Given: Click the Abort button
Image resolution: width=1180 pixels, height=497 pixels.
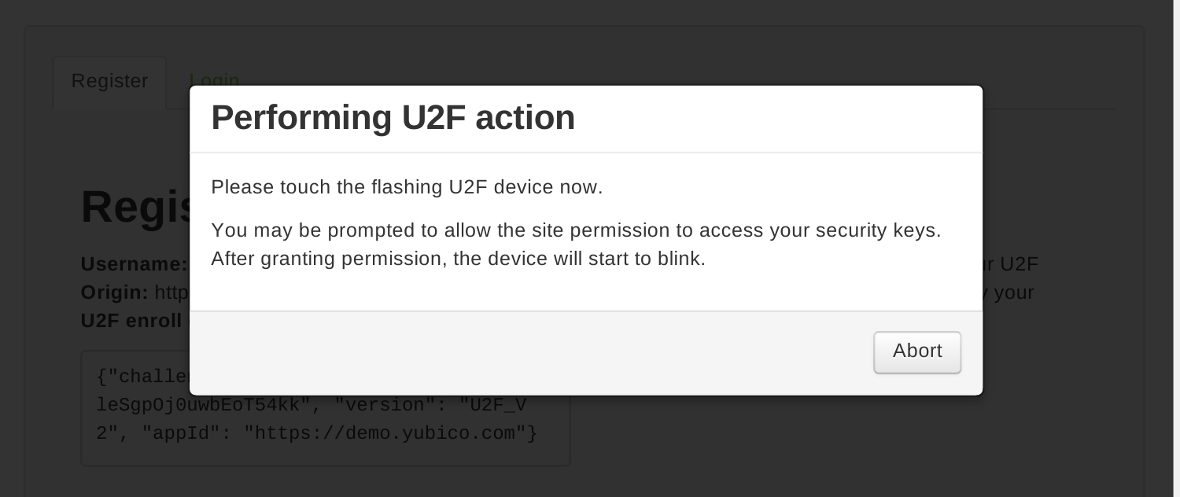Looking at the screenshot, I should coord(917,352).
